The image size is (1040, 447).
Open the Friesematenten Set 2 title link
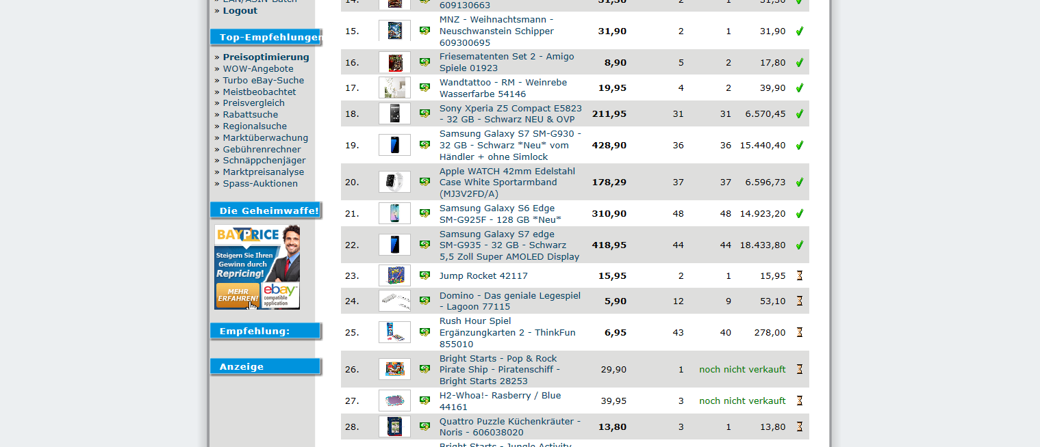[507, 62]
